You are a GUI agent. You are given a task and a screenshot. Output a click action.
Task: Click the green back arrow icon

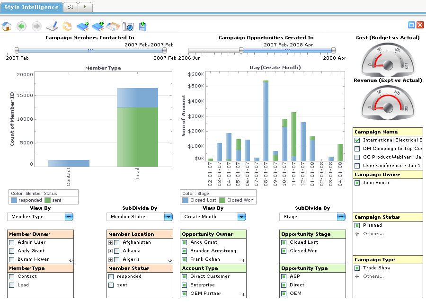point(21,27)
